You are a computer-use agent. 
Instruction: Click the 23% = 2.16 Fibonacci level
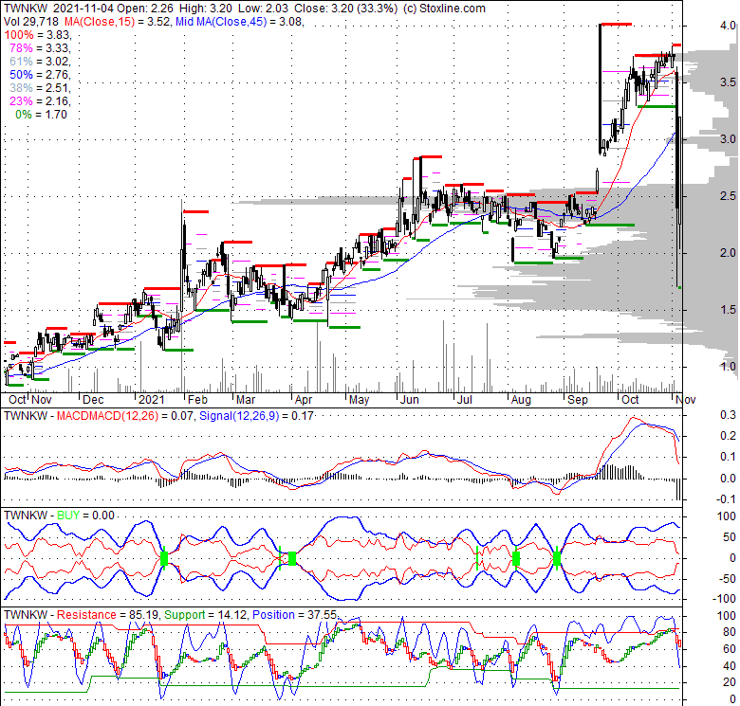[40, 100]
